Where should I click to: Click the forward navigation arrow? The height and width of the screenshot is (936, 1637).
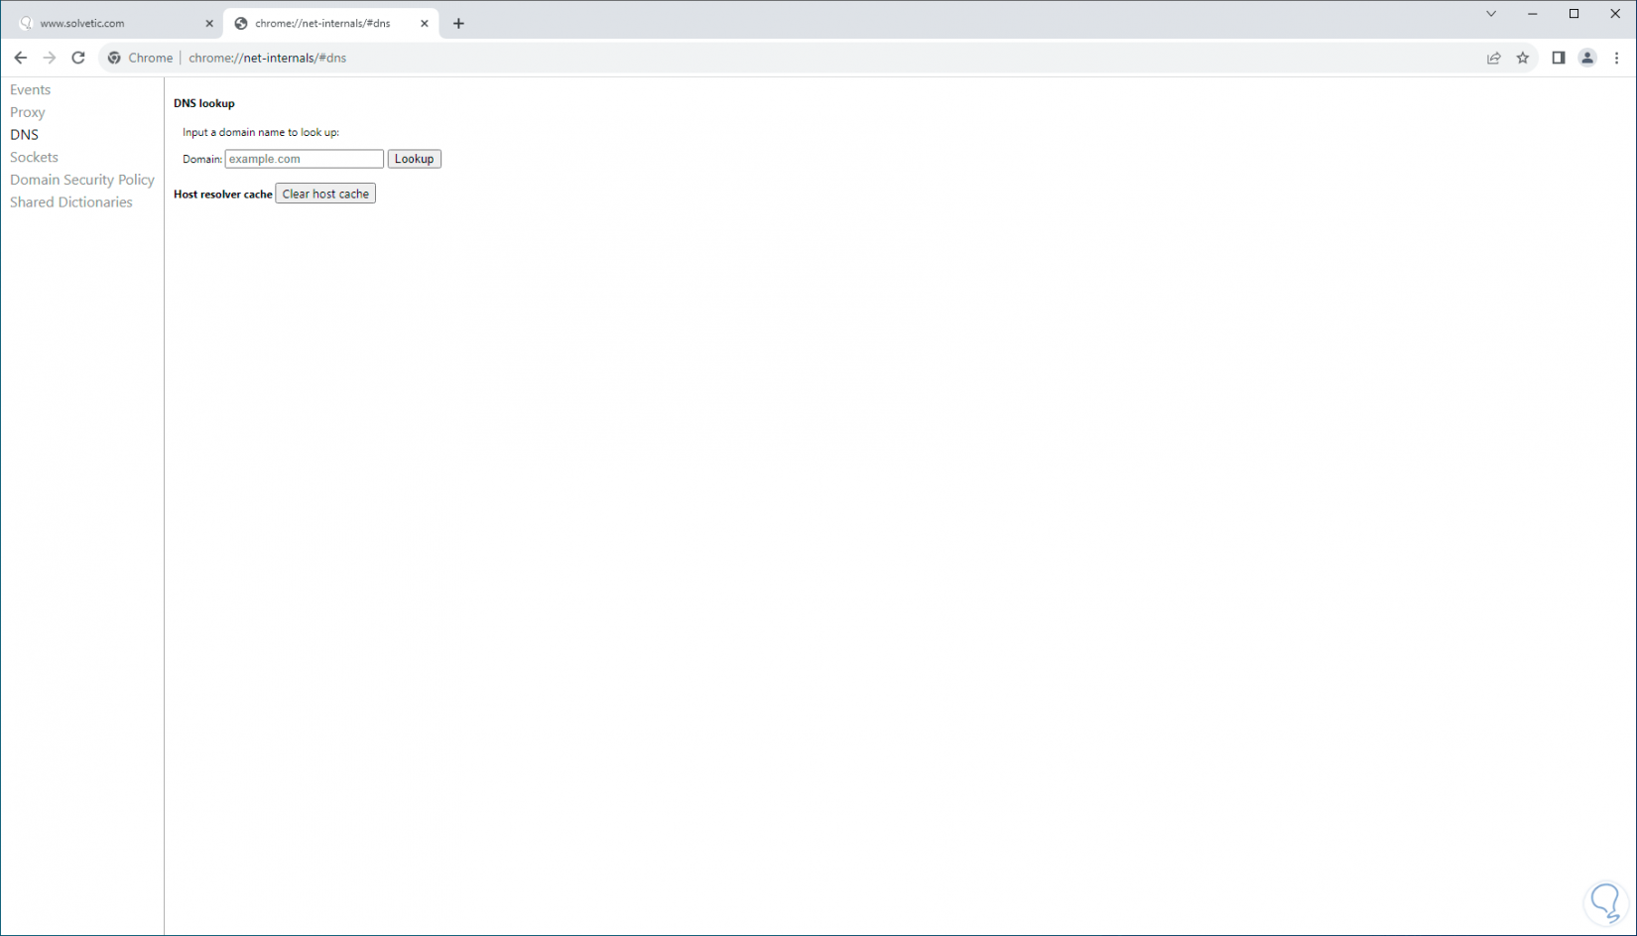pyautogui.click(x=50, y=58)
